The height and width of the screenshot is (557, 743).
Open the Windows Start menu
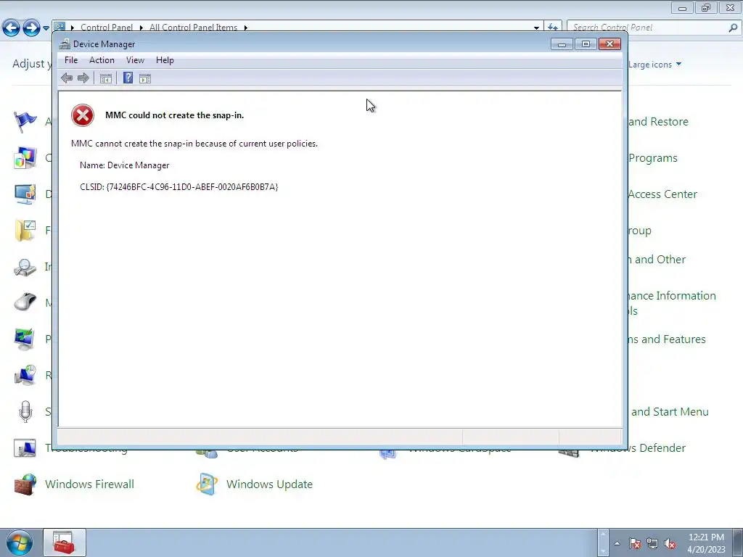(20, 543)
